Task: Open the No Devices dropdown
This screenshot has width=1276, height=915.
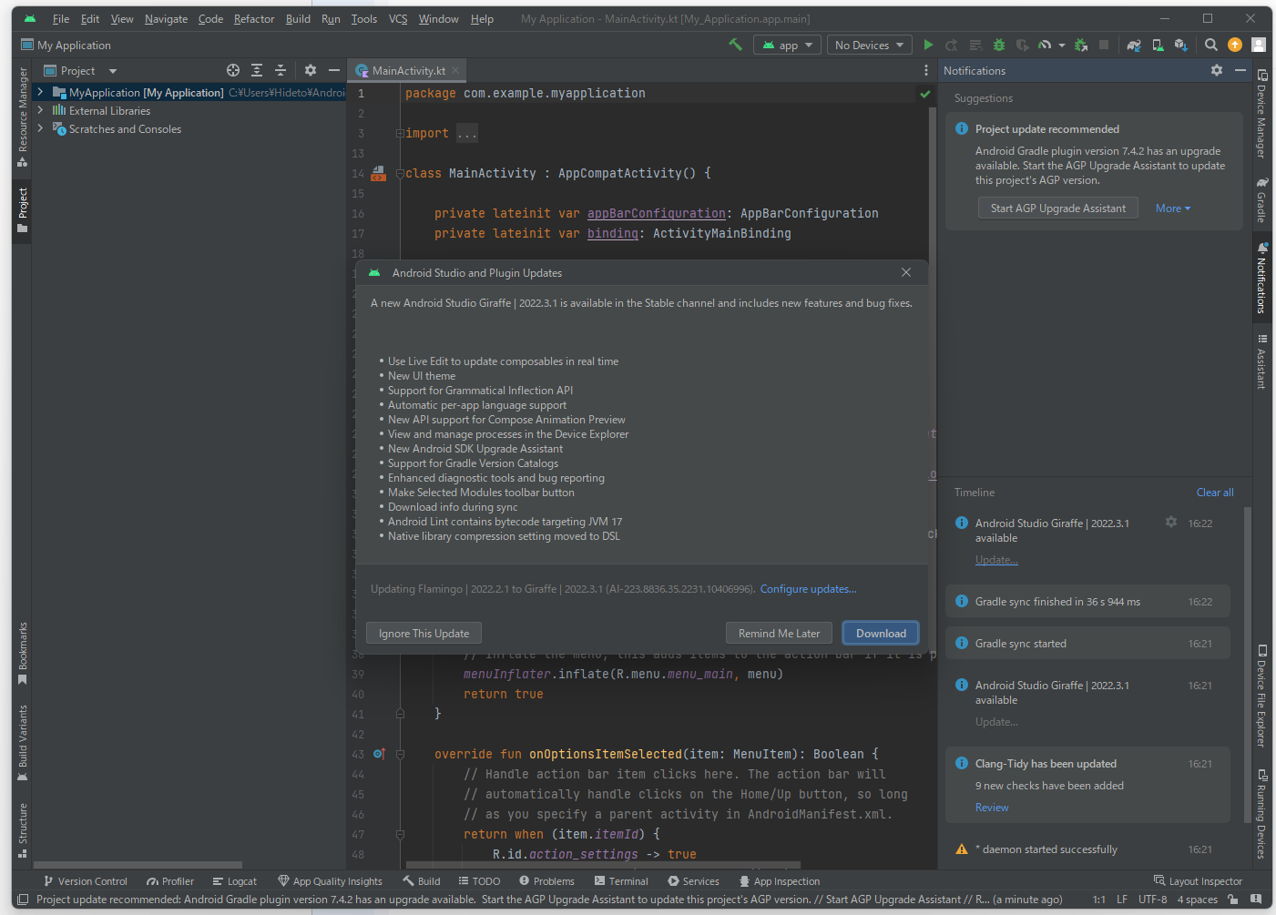Action: (869, 45)
